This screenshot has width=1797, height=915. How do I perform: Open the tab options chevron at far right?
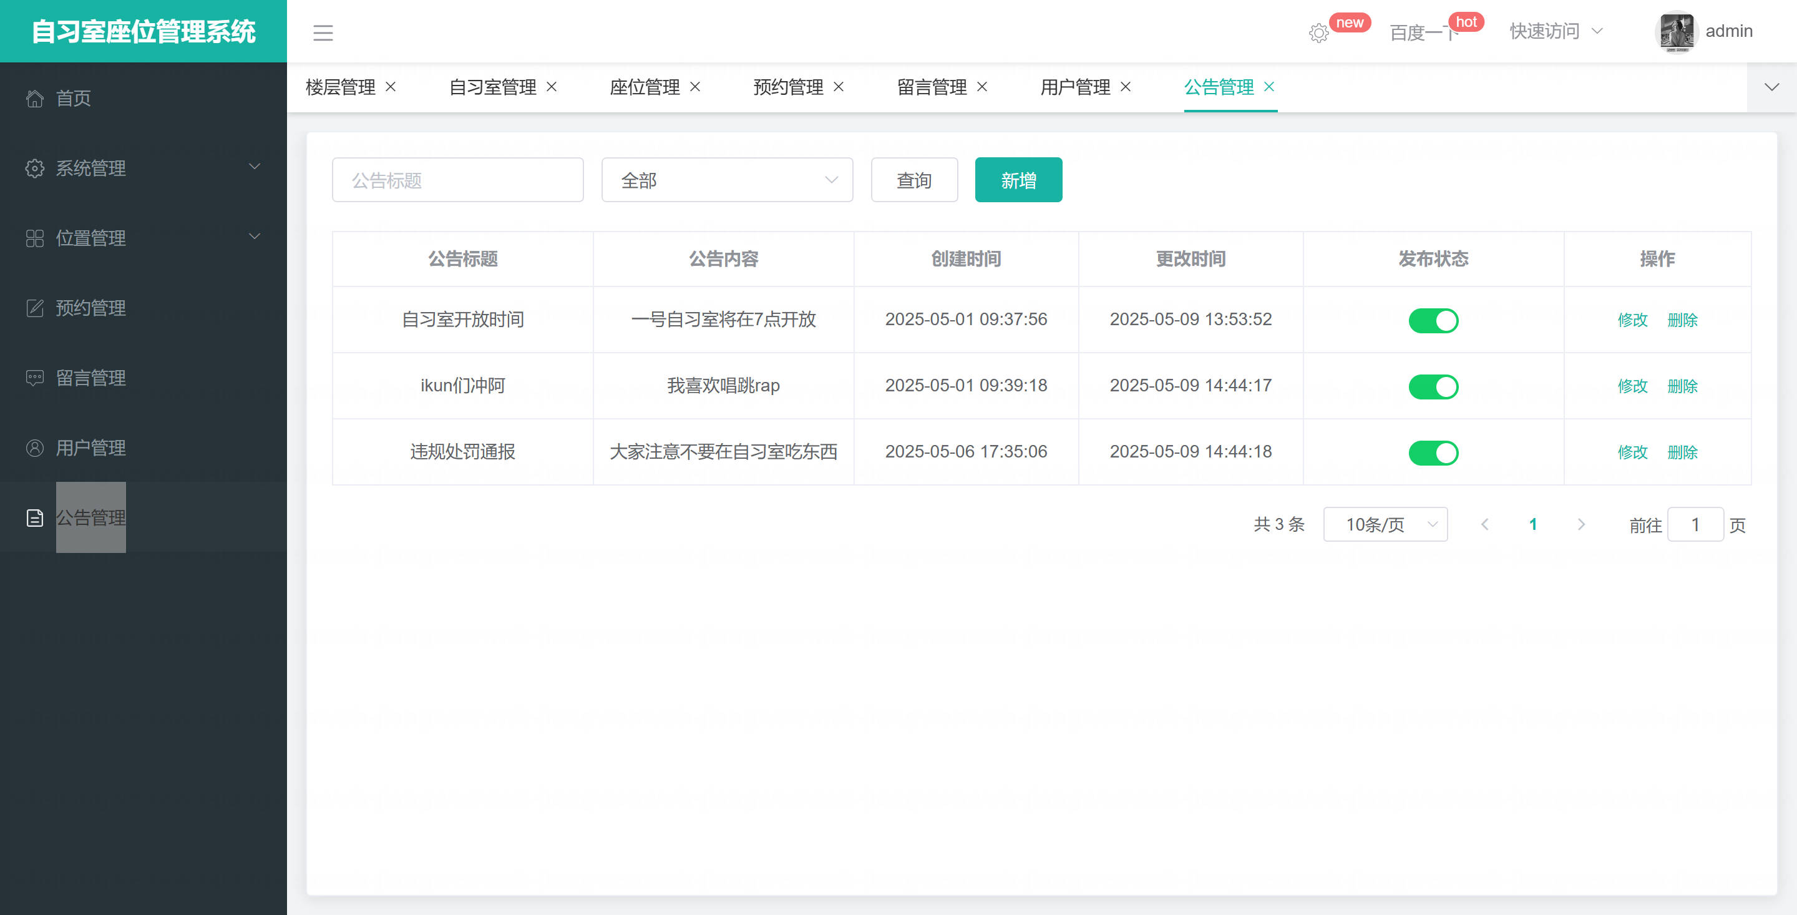point(1772,87)
